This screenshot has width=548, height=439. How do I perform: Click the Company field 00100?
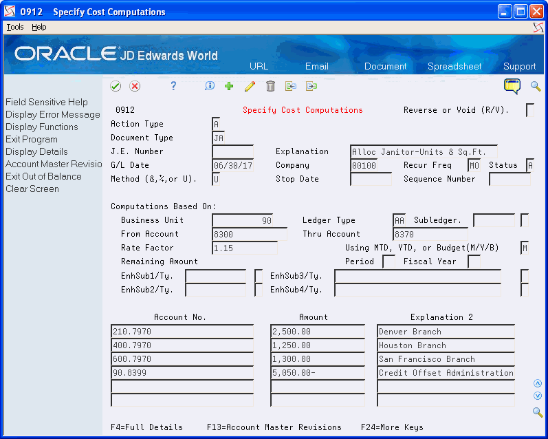click(364, 165)
